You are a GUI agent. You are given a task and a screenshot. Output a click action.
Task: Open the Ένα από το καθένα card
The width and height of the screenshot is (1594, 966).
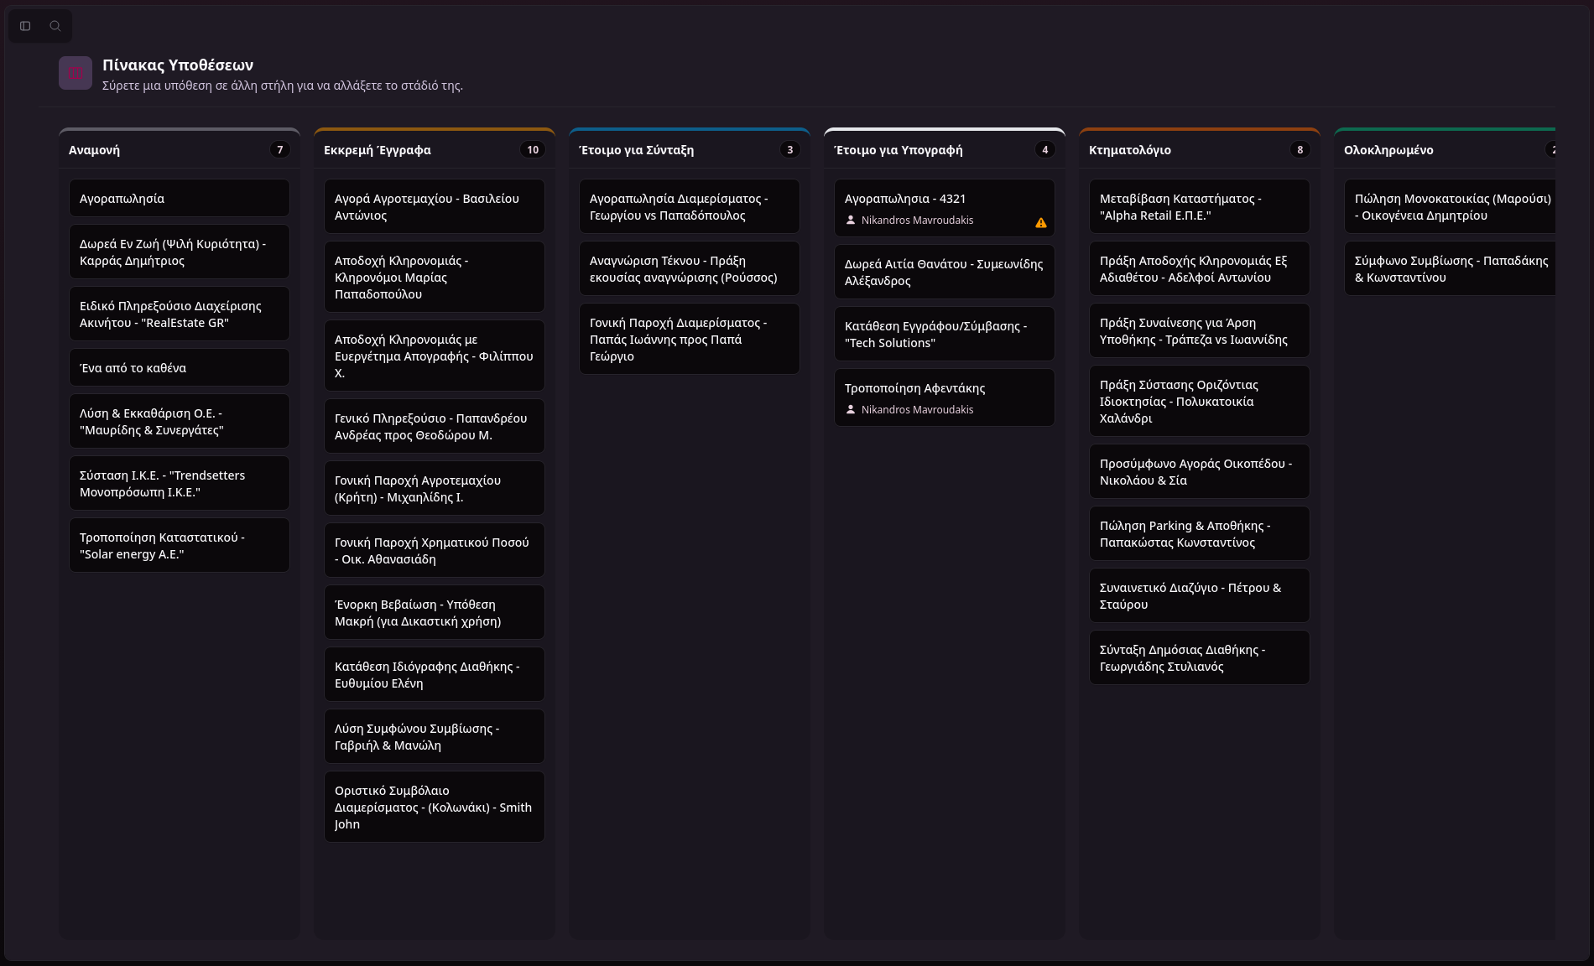[180, 368]
